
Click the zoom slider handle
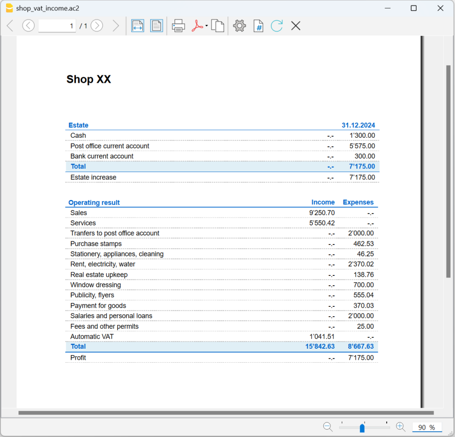pyautogui.click(x=362, y=428)
